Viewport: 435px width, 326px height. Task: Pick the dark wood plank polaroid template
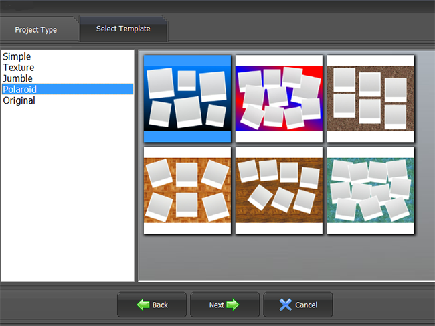coord(279,190)
